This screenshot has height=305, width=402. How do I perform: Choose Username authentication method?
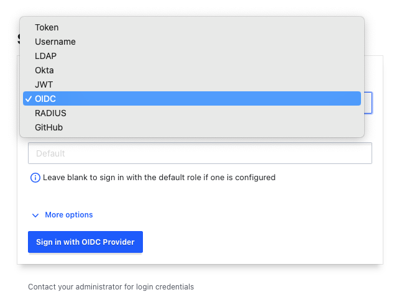click(55, 42)
